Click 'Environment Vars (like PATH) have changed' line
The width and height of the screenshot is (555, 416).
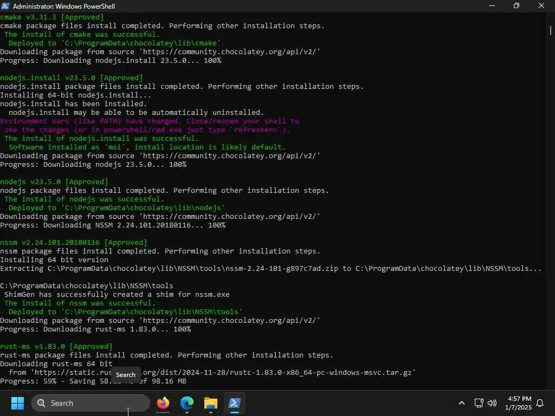[150, 121]
